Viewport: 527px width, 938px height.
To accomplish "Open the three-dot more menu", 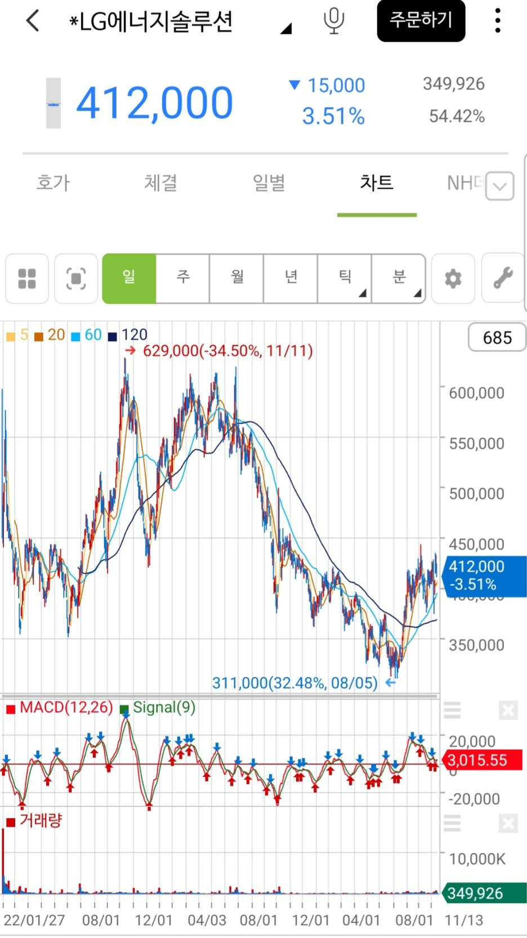I will 497,21.
